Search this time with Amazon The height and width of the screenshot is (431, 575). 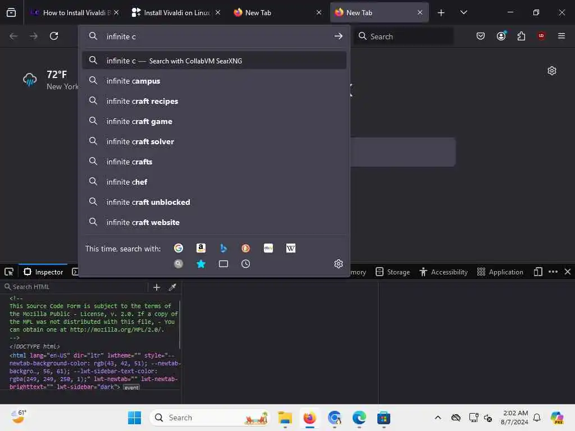point(201,248)
